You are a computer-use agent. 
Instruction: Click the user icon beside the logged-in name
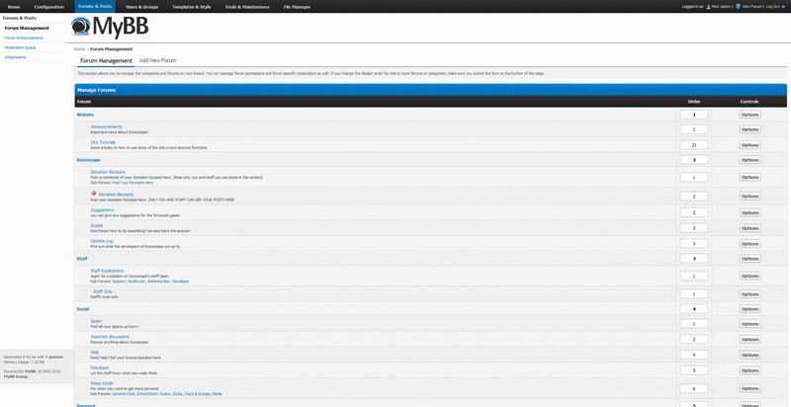point(707,6)
